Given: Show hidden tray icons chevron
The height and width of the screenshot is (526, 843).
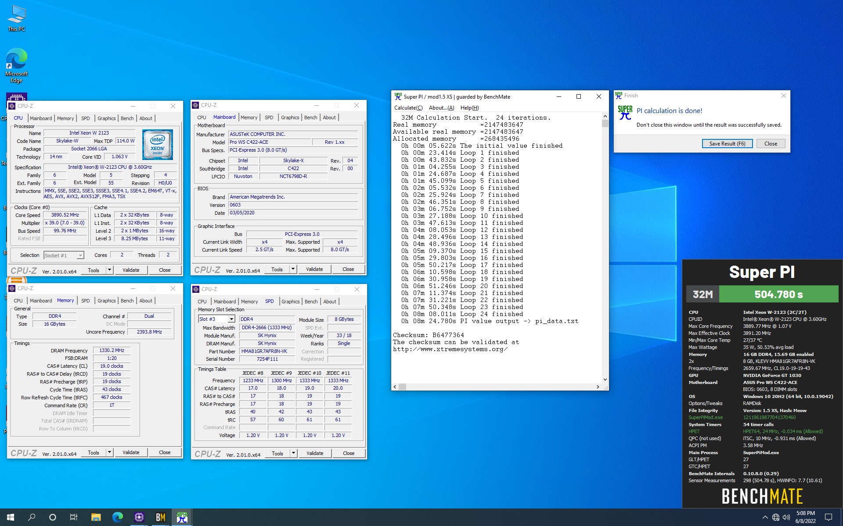Looking at the screenshot, I should (765, 517).
